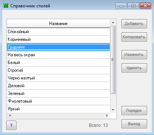Image resolution: width=154 pixels, height=135 pixels.
Task: Select the Черно-желтый row
Action: coord(59,78)
